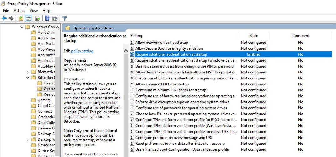Click the Group Policy Management Editor title icon
This screenshot has height=157, width=336.
3,4
